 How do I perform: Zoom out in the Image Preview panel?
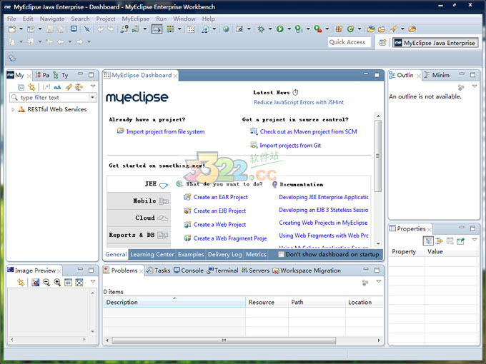tap(46, 283)
